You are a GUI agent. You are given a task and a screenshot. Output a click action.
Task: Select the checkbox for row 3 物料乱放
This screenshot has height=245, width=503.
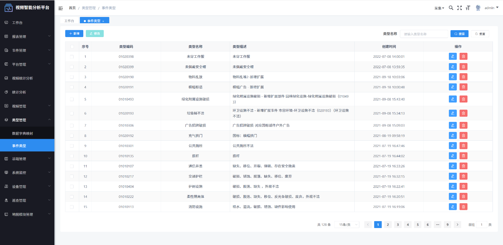tap(72, 77)
